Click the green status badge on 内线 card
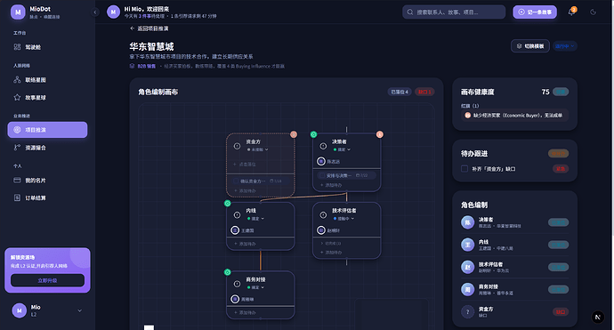The height and width of the screenshot is (330, 614). (228, 204)
